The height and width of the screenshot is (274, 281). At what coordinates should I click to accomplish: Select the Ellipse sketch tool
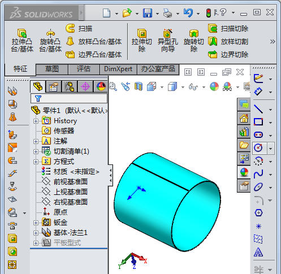tap(258, 187)
